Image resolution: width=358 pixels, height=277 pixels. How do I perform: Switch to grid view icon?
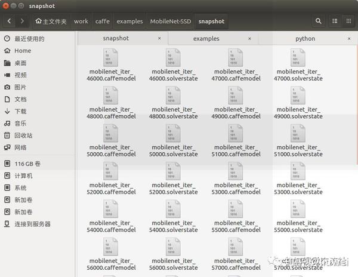pos(348,21)
